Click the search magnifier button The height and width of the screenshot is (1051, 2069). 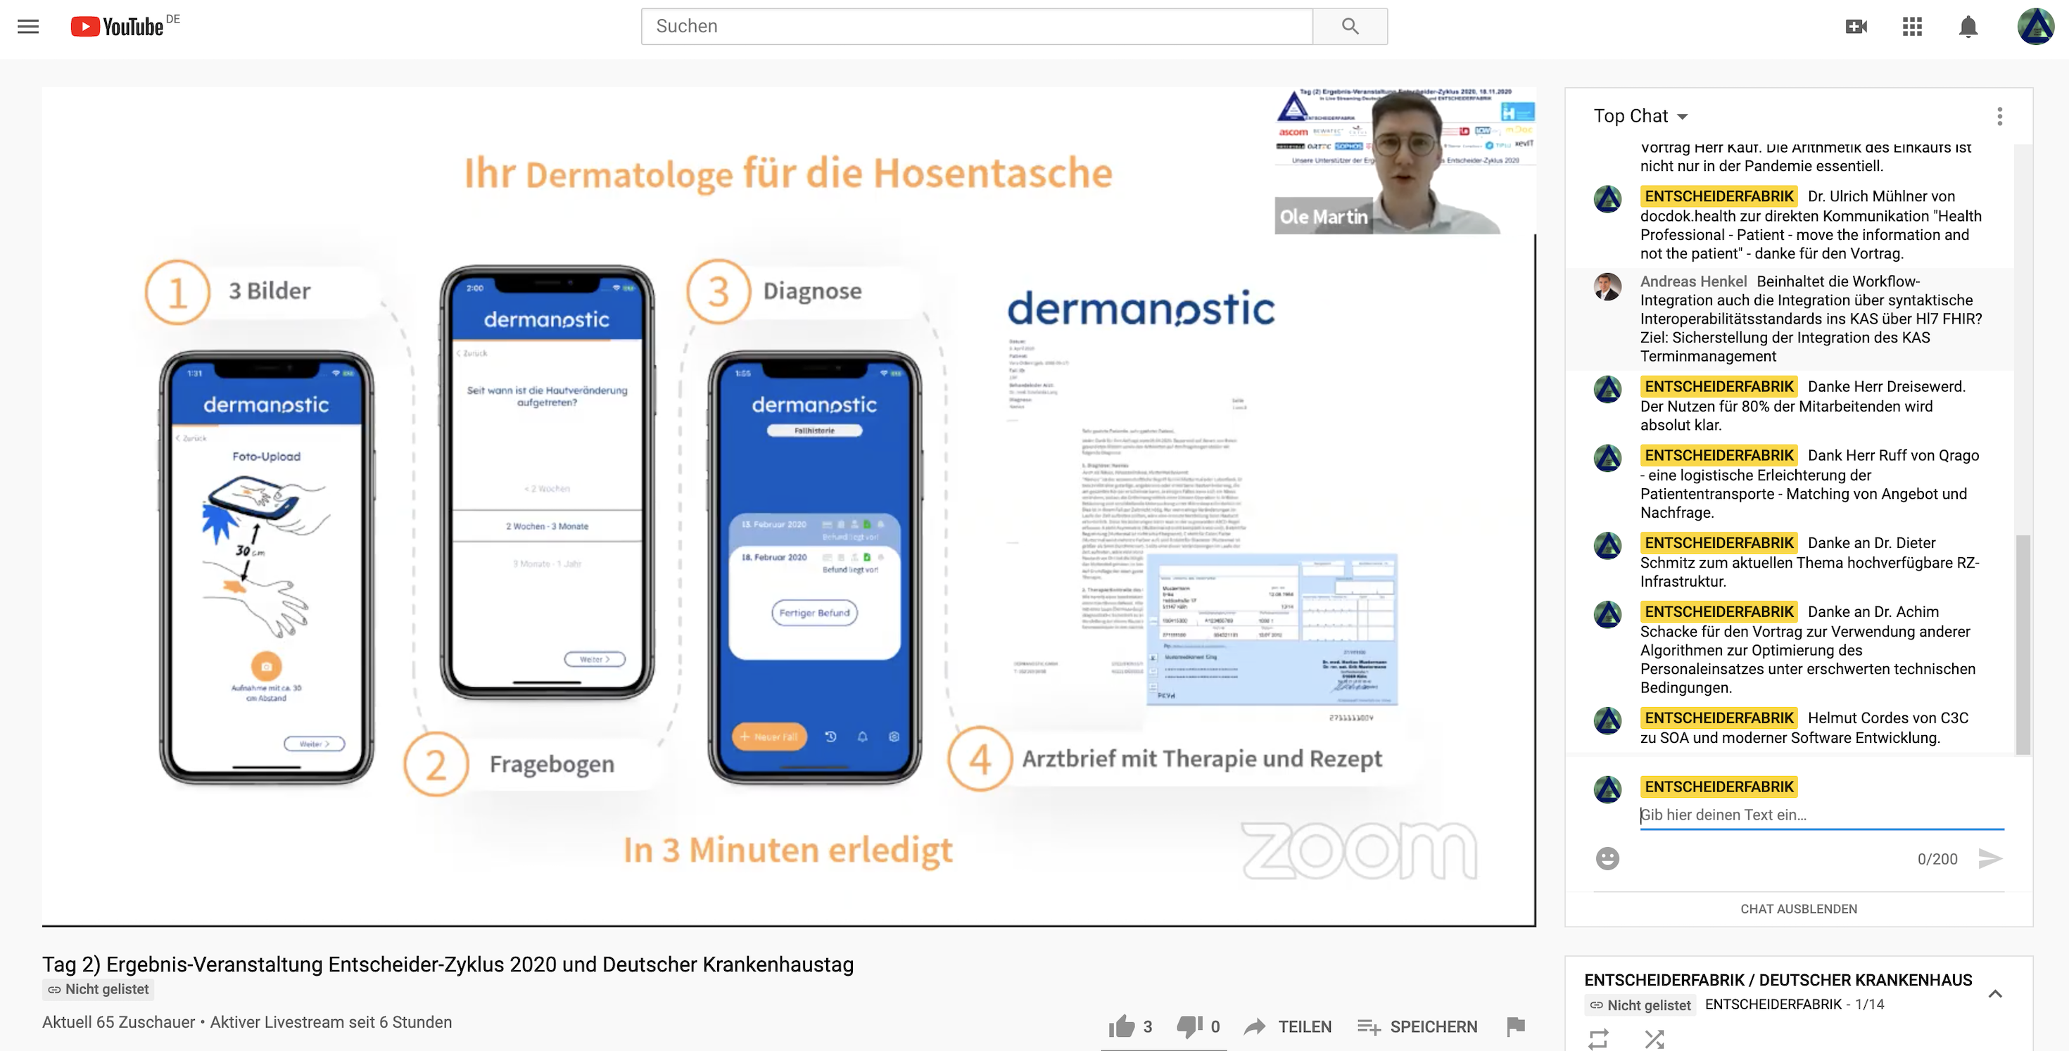[1349, 27]
